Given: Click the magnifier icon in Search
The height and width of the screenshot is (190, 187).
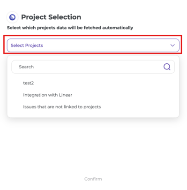Looking at the screenshot, I should pos(167,67).
